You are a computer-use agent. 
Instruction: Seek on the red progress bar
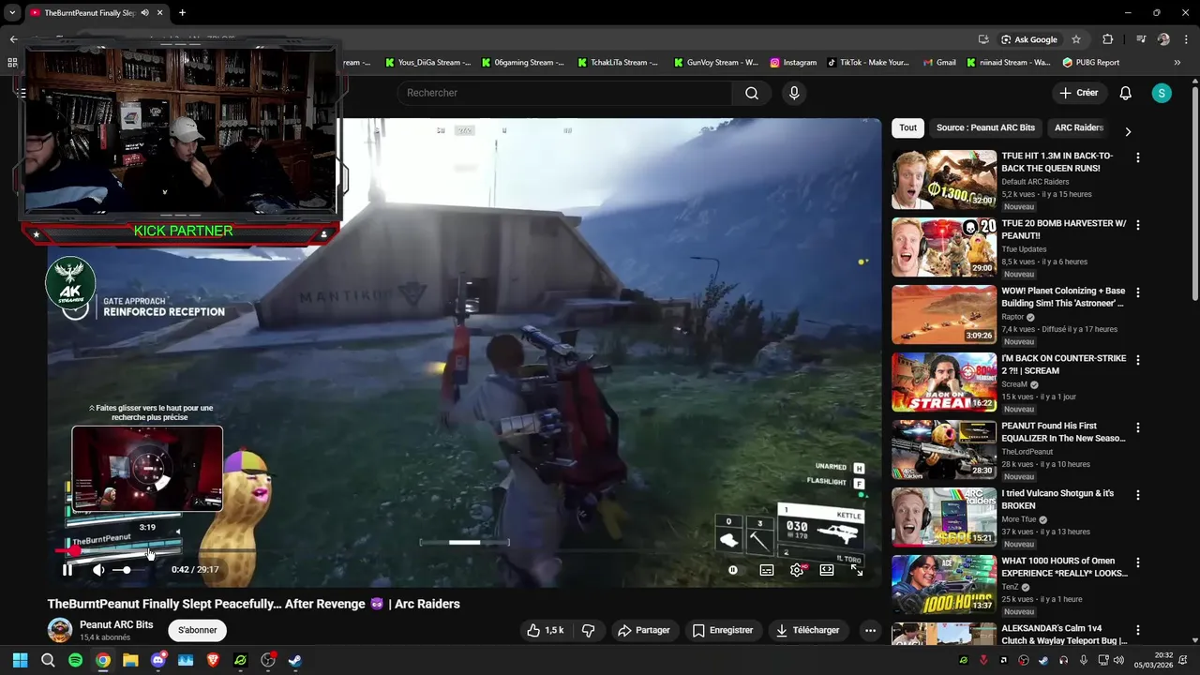pyautogui.click(x=464, y=551)
